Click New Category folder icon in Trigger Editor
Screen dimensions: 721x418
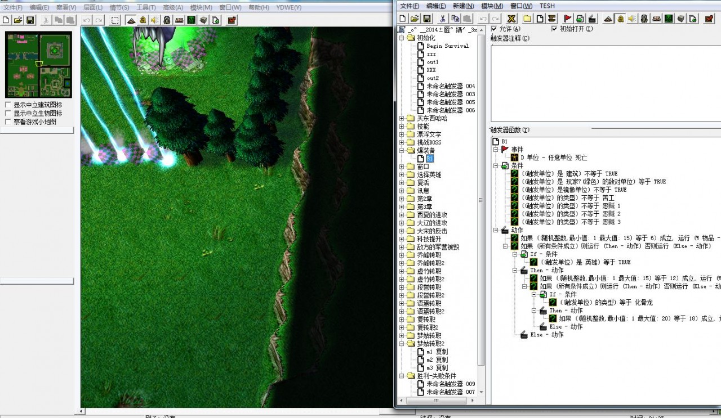tap(527, 19)
